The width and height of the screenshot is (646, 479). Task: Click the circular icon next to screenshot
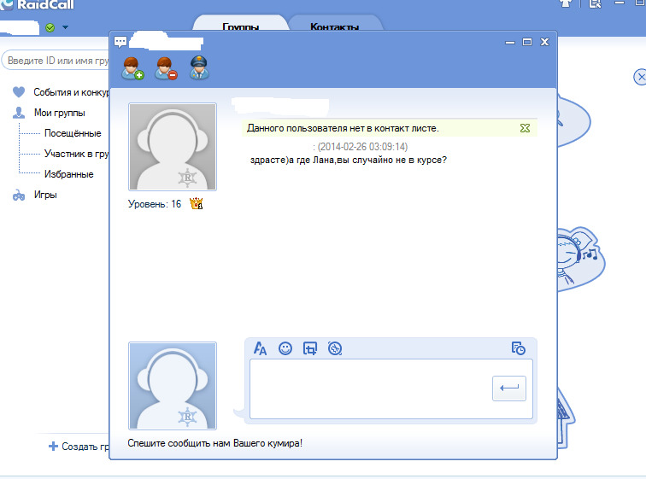point(335,348)
